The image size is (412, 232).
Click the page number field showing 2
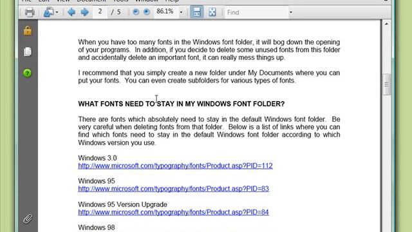coord(100,12)
